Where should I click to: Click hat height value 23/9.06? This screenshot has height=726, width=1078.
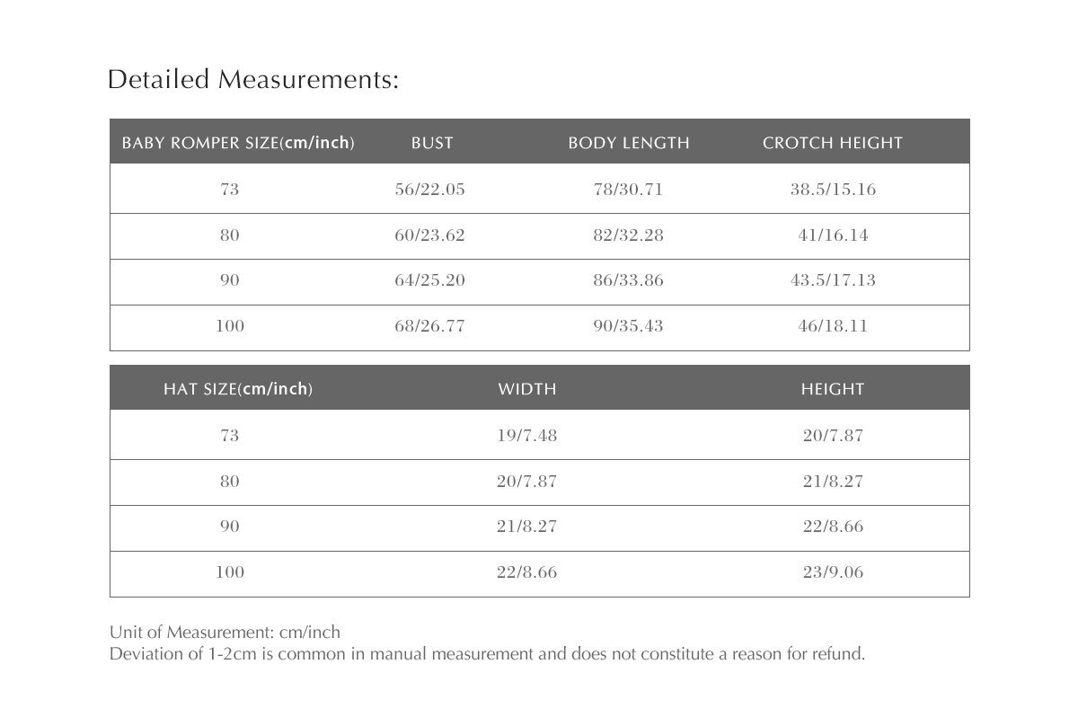pyautogui.click(x=833, y=572)
